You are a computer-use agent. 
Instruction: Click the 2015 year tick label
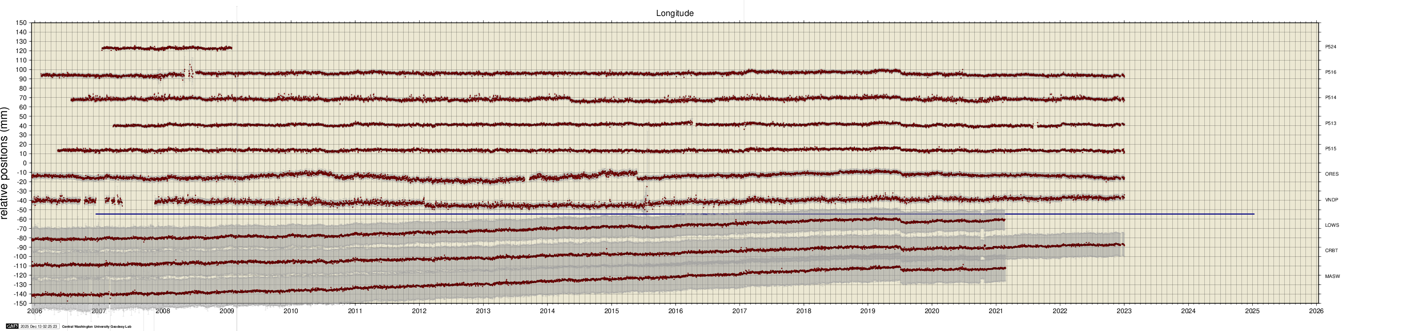tap(611, 311)
